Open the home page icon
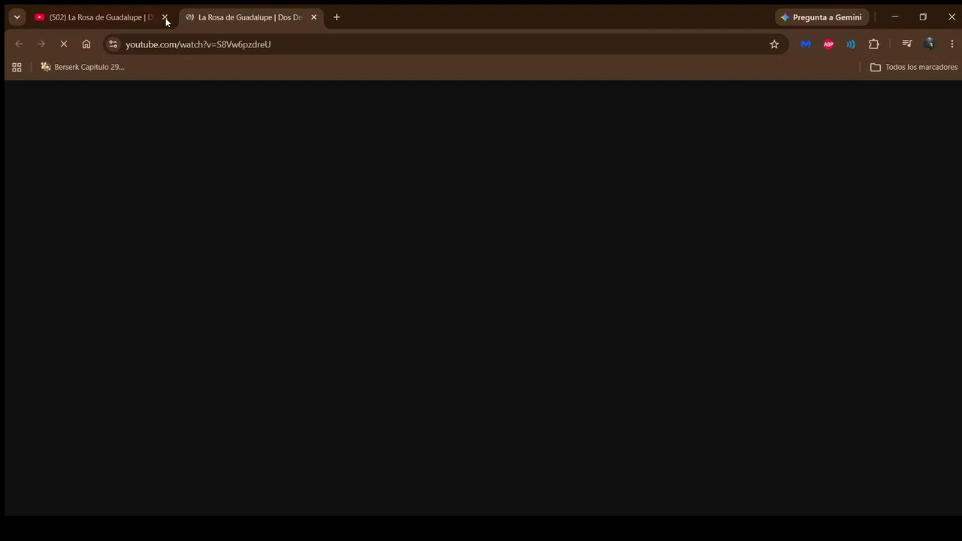 pos(86,44)
